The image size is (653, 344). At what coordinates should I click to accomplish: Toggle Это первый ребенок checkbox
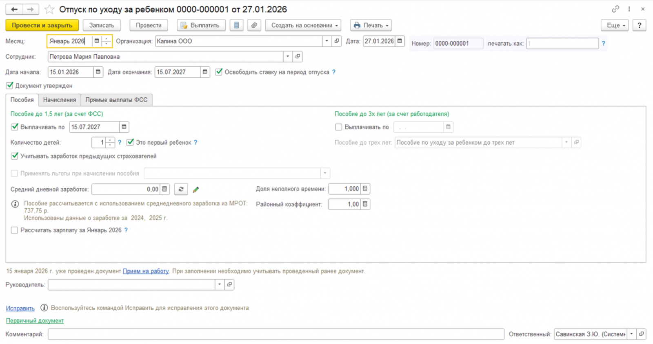point(130,142)
